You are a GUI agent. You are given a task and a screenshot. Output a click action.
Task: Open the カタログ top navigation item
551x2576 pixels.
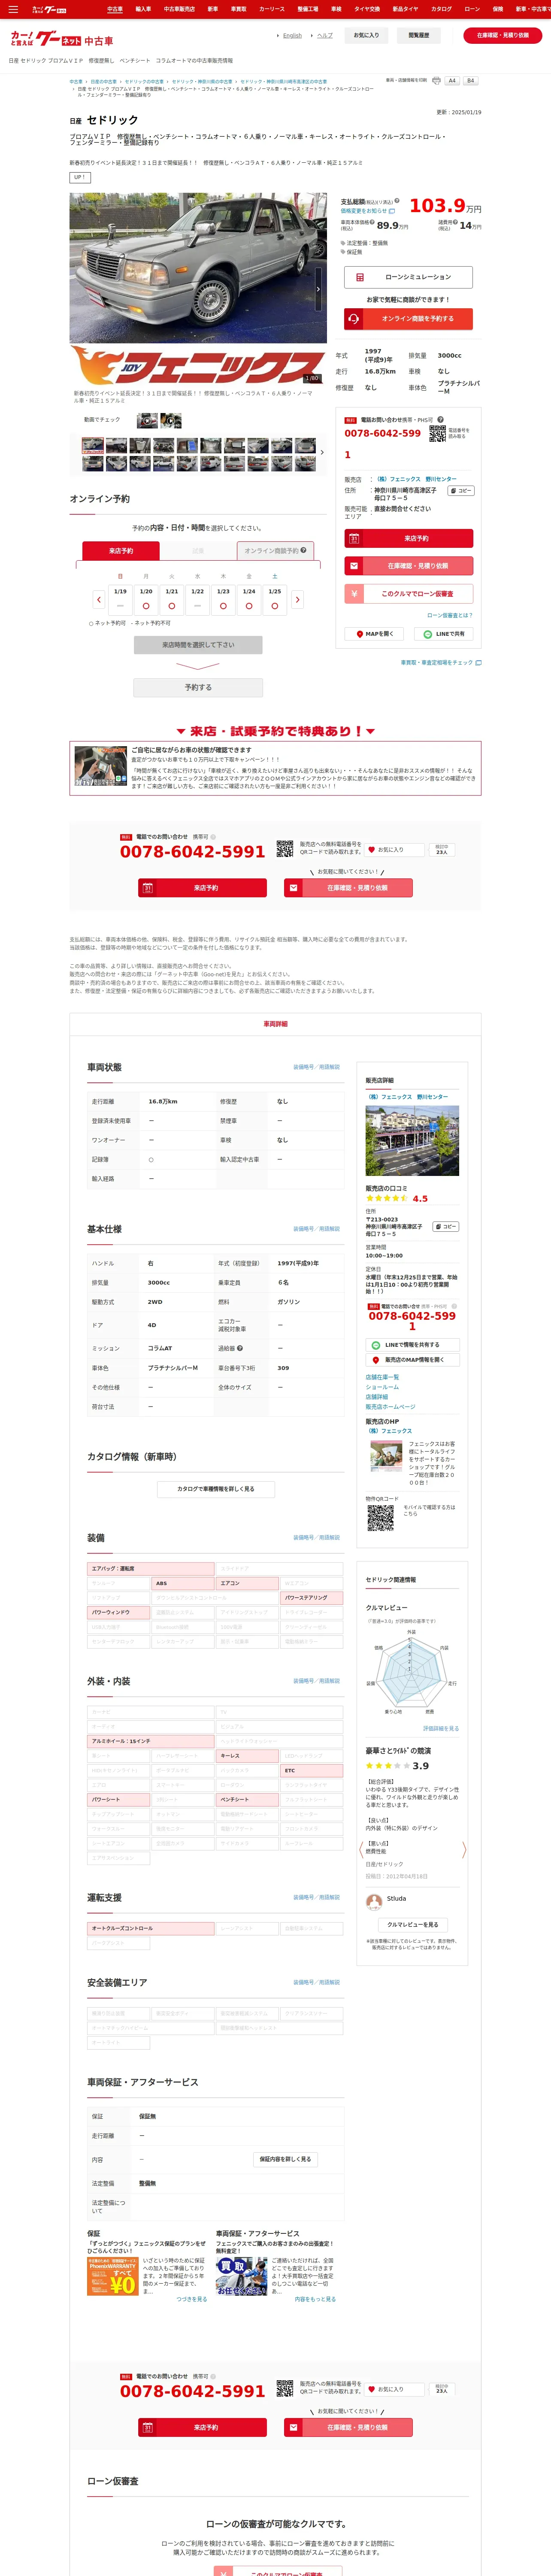[441, 9]
